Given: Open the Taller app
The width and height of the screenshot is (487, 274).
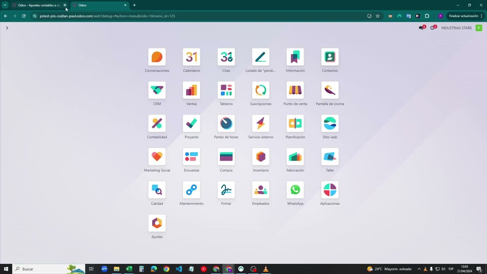Looking at the screenshot, I should pos(330,157).
